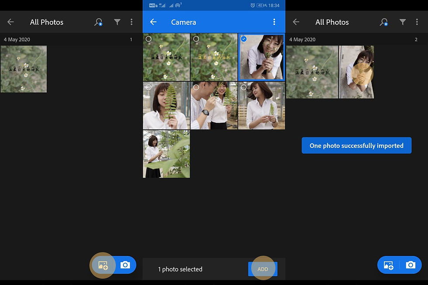Select the flower photo with black text
This screenshot has width=428, height=285.
[148, 39]
